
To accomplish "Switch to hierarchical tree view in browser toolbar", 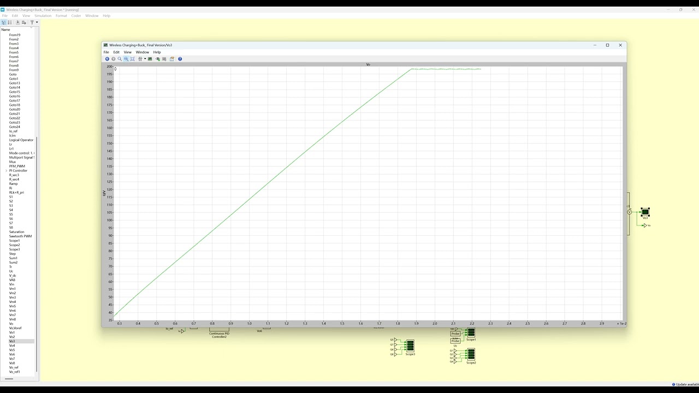I will click(4, 22).
